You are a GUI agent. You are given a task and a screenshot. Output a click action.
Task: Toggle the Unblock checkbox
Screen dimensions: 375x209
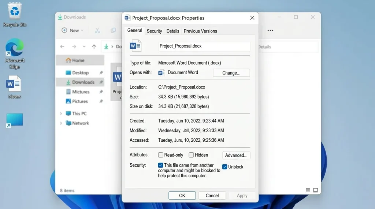pos(224,167)
